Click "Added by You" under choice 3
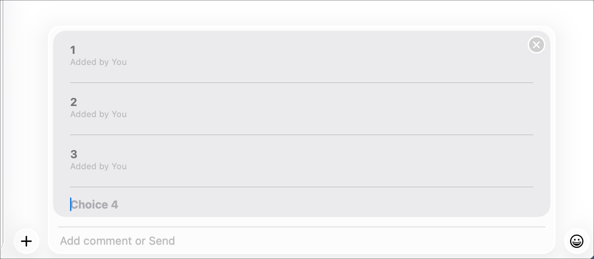This screenshot has height=259, width=594. [98, 167]
